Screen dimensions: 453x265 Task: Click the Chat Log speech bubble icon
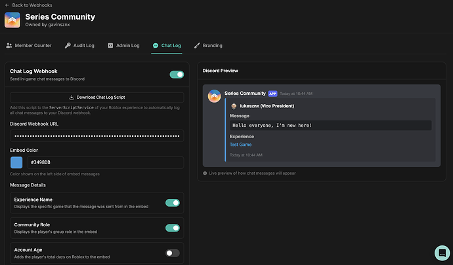pos(156,46)
